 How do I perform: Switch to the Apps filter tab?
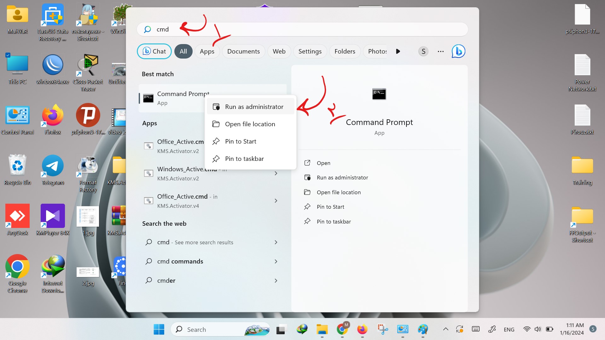tap(207, 51)
